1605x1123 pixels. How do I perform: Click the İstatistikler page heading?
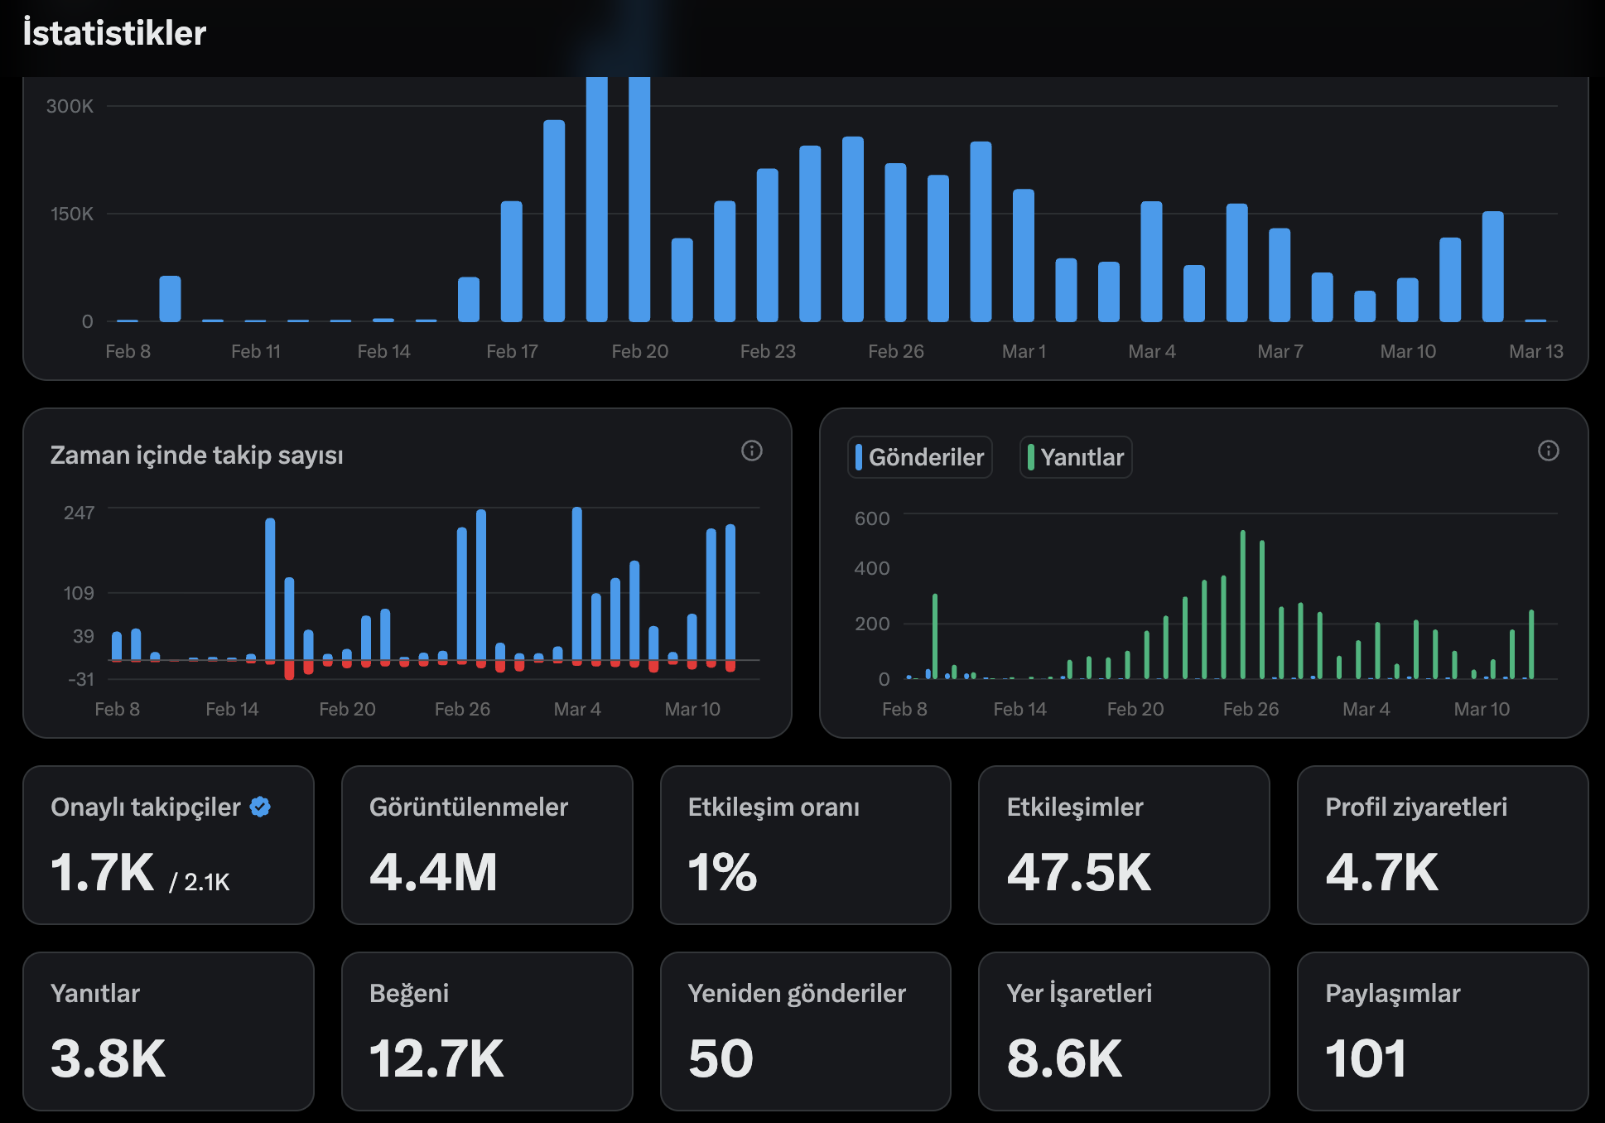click(x=114, y=33)
